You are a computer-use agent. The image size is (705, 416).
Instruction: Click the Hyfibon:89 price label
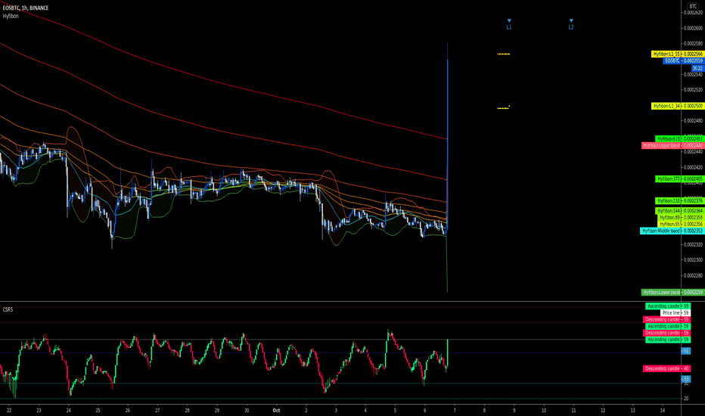[x=680, y=218]
